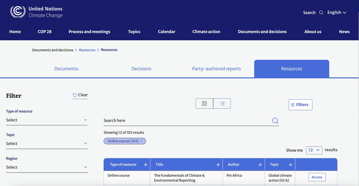The height and width of the screenshot is (186, 359).
Task: Open Process and meetings menu
Action: [x=89, y=31]
